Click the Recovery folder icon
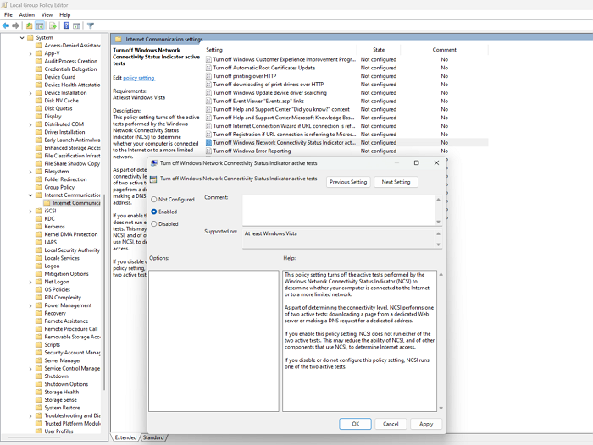593x445 pixels. (39, 313)
